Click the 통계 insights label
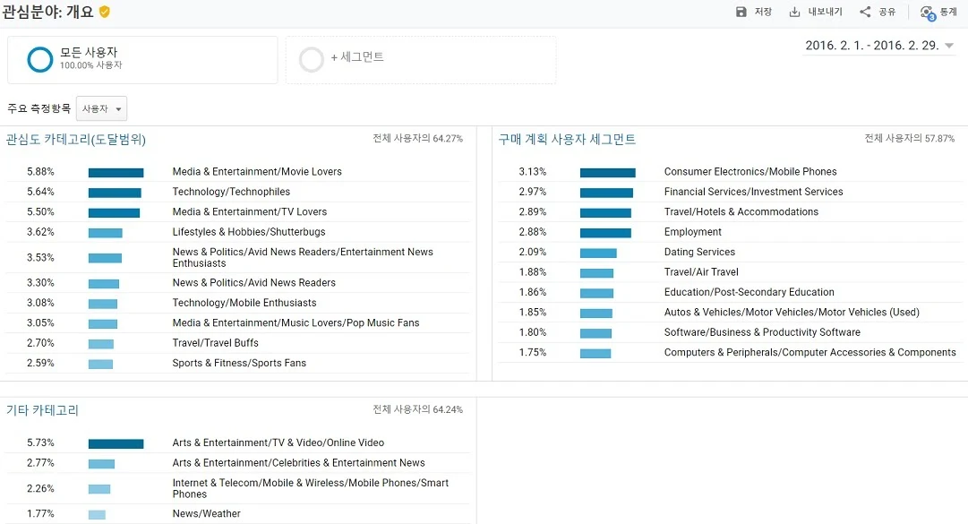Image resolution: width=968 pixels, height=524 pixels. point(948,12)
